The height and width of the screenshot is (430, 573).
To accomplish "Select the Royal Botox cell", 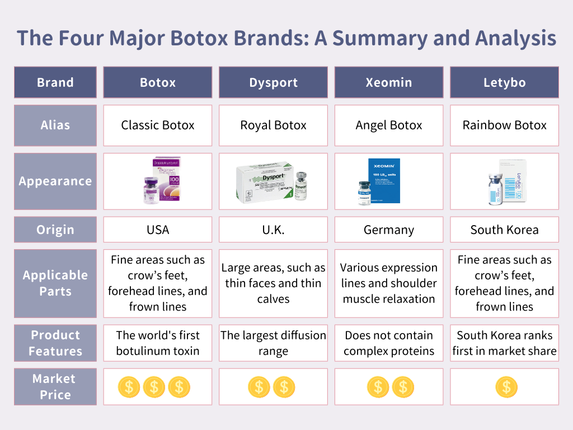I will pos(273,125).
